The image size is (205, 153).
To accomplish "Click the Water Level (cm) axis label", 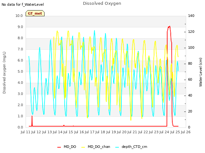I will [201, 72].
